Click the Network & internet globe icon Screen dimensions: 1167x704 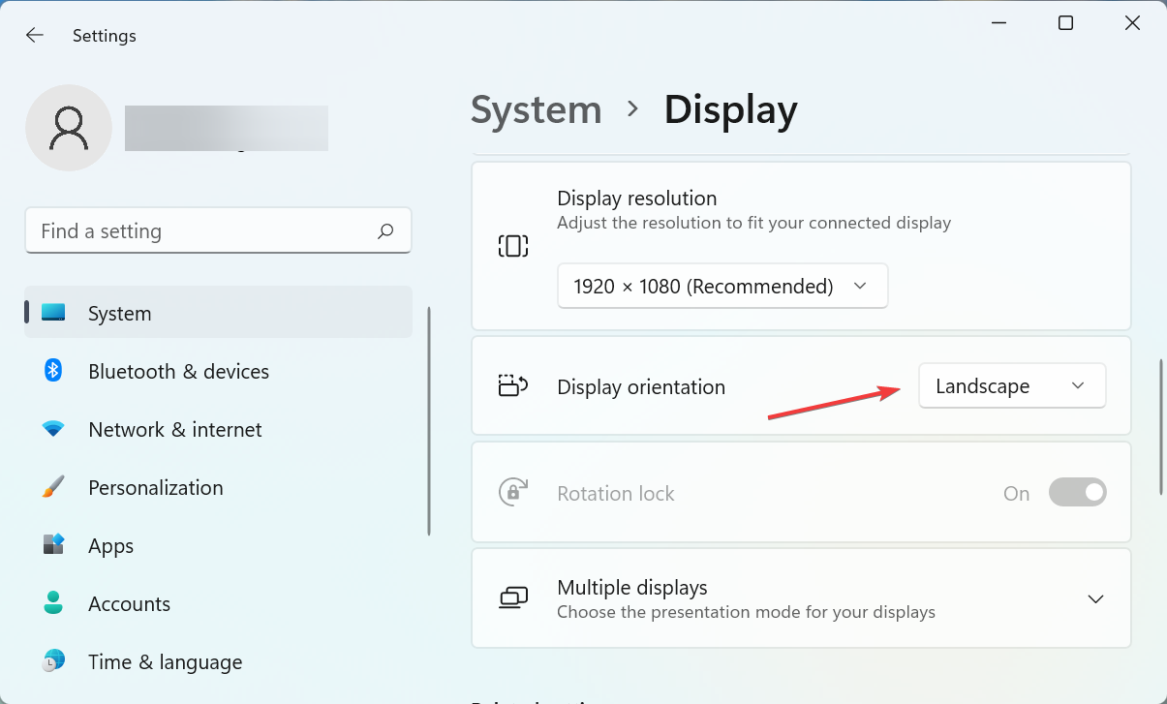(52, 429)
